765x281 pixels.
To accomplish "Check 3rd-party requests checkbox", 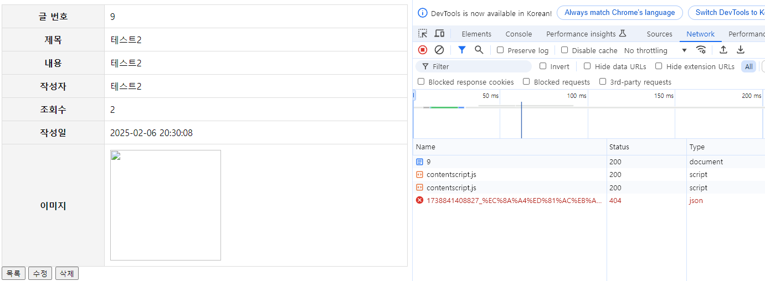I will [x=603, y=81].
